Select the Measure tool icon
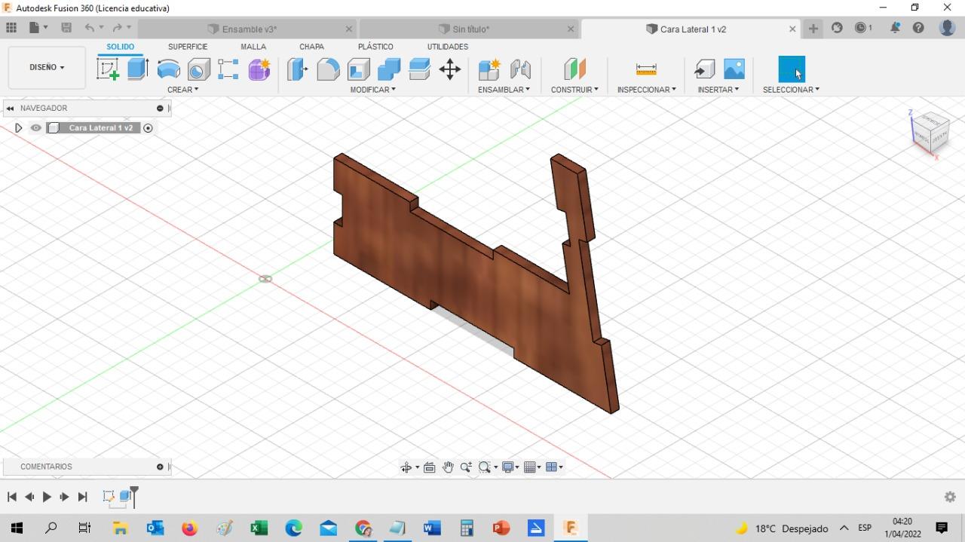Viewport: 965px width, 542px height. point(646,69)
